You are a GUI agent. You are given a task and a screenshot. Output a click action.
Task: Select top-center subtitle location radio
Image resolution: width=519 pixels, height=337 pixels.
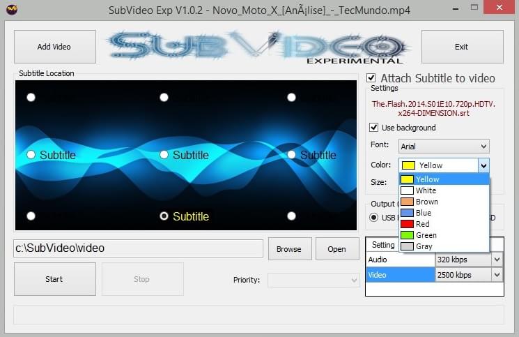coord(164,98)
